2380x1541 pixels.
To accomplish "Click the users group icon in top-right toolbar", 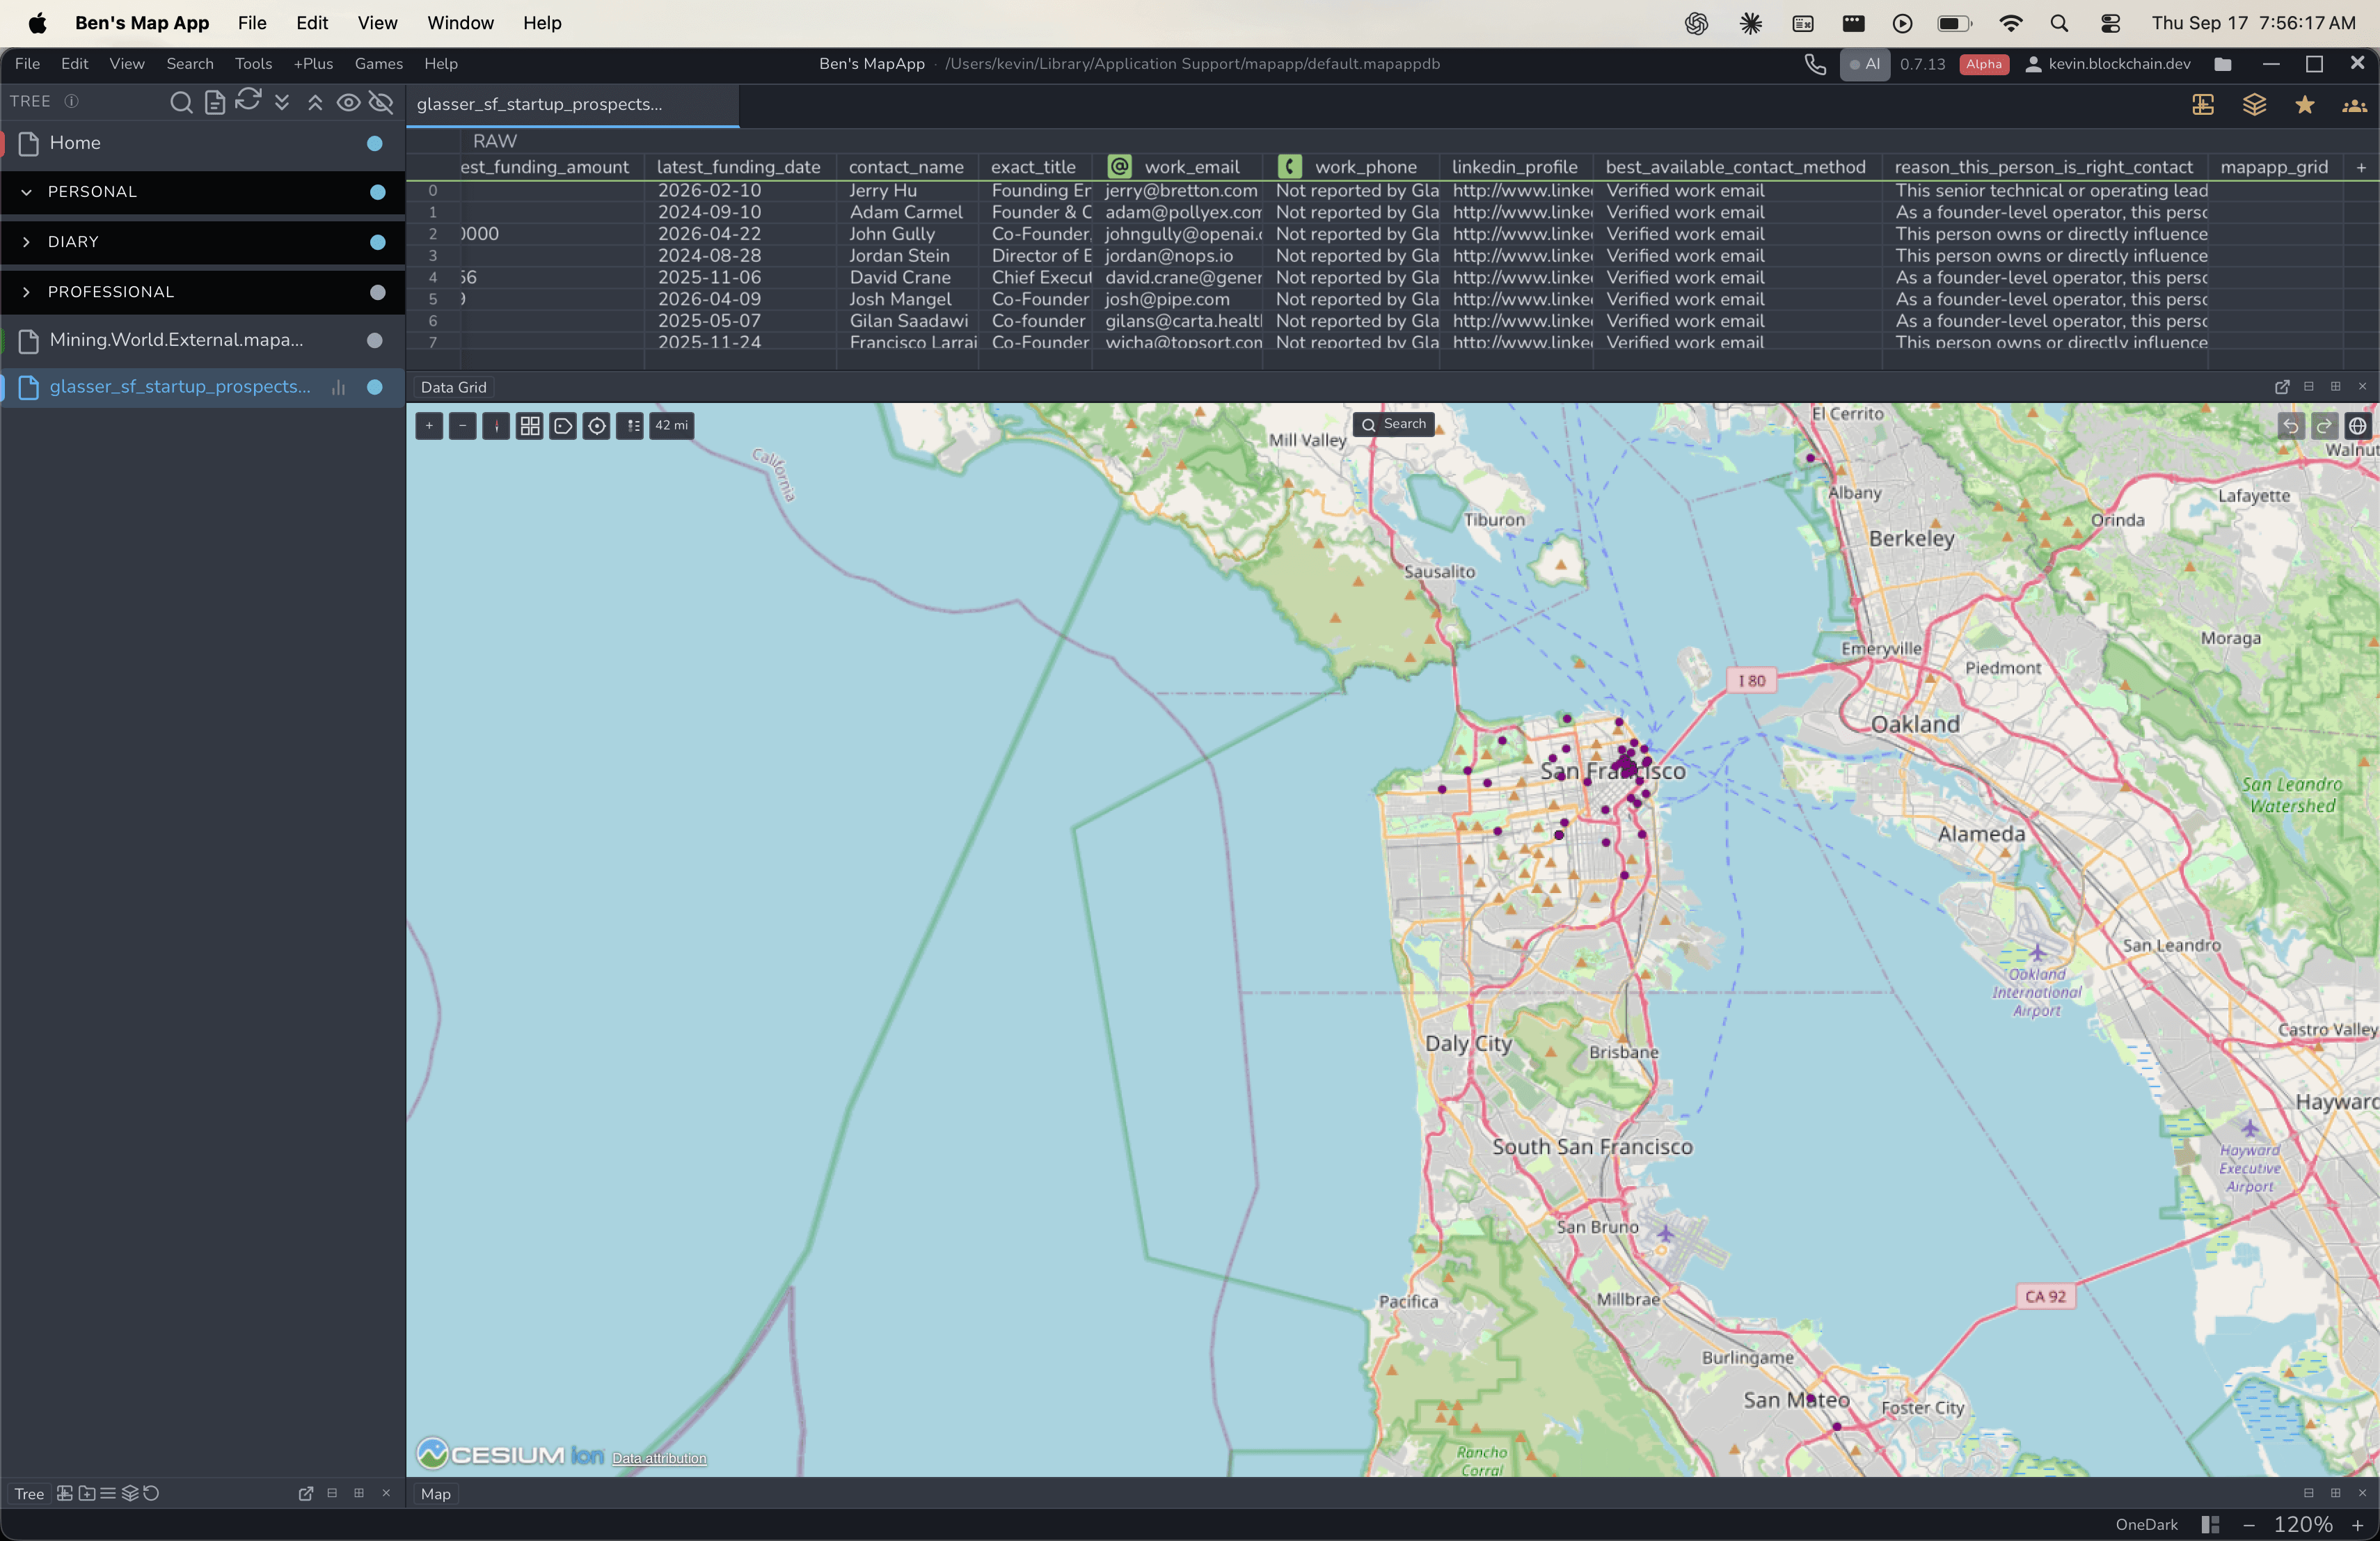I will [x=2355, y=105].
